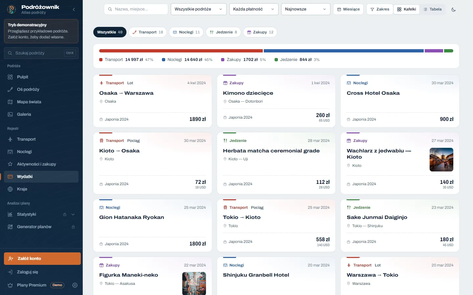This screenshot has width=473, height=295.
Task: Click the Transport airplane icon in sidebar
Action: click(x=10, y=139)
